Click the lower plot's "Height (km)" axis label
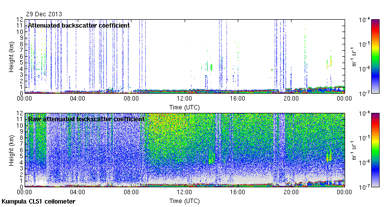The height and width of the screenshot is (207, 384). tap(11, 151)
